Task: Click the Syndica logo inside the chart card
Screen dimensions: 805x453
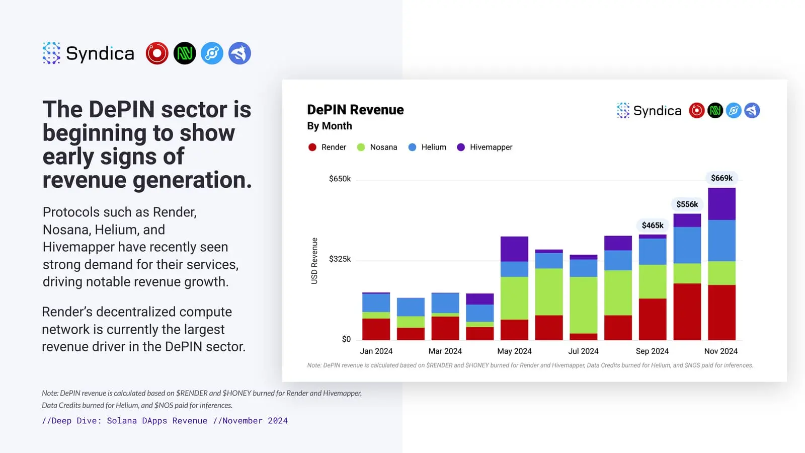Action: (649, 111)
